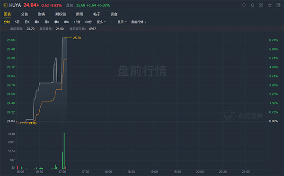Click the tallest green volume bar
This screenshot has width=284, height=176.
(64, 151)
